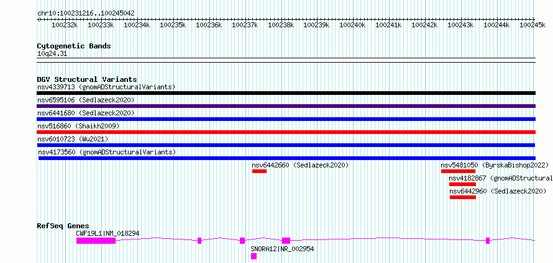This screenshot has height=263, width=553.
Task: Open nsv6442960 (Sedlazeck2020) label
Action: pyautogui.click(x=498, y=191)
